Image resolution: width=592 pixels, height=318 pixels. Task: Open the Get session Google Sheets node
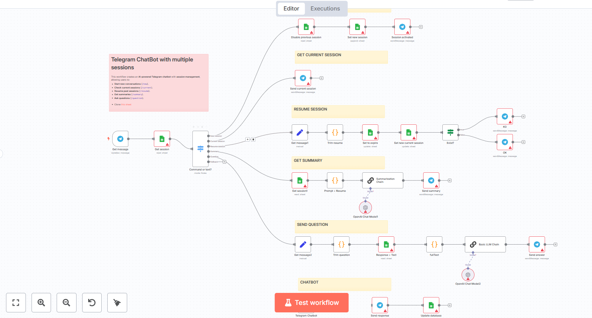[162, 139]
